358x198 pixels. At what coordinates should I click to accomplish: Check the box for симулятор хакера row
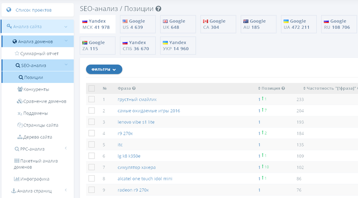(92, 167)
